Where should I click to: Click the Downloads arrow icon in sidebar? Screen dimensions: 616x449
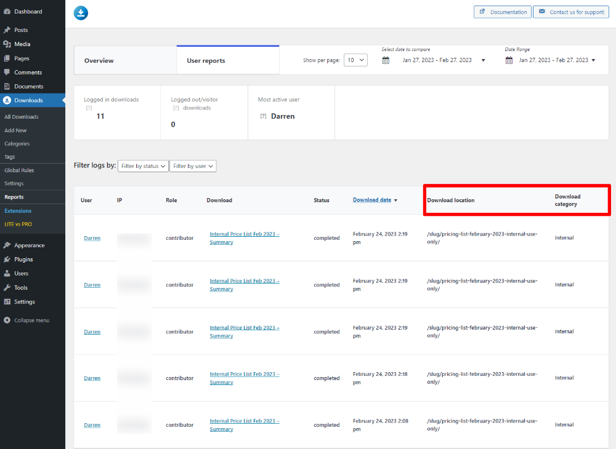click(x=7, y=100)
